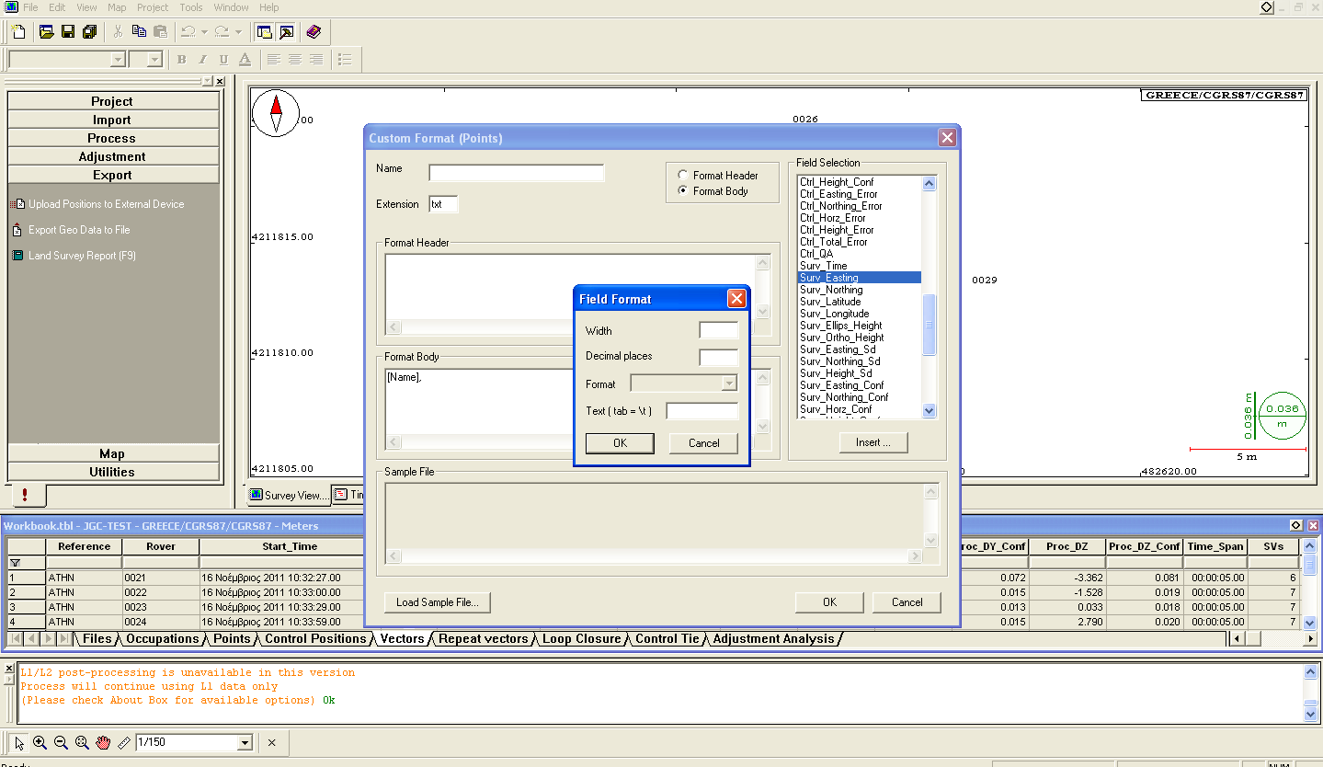Click the Name field in Custom Format

point(517,173)
